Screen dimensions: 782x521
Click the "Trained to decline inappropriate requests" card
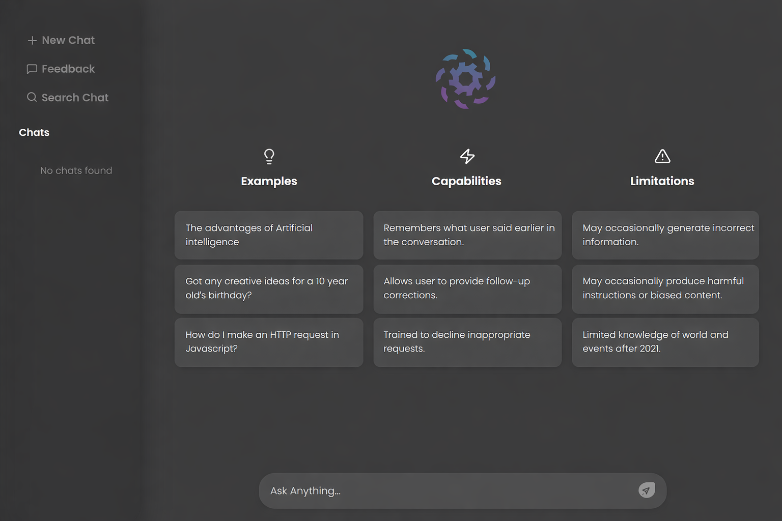pos(467,342)
